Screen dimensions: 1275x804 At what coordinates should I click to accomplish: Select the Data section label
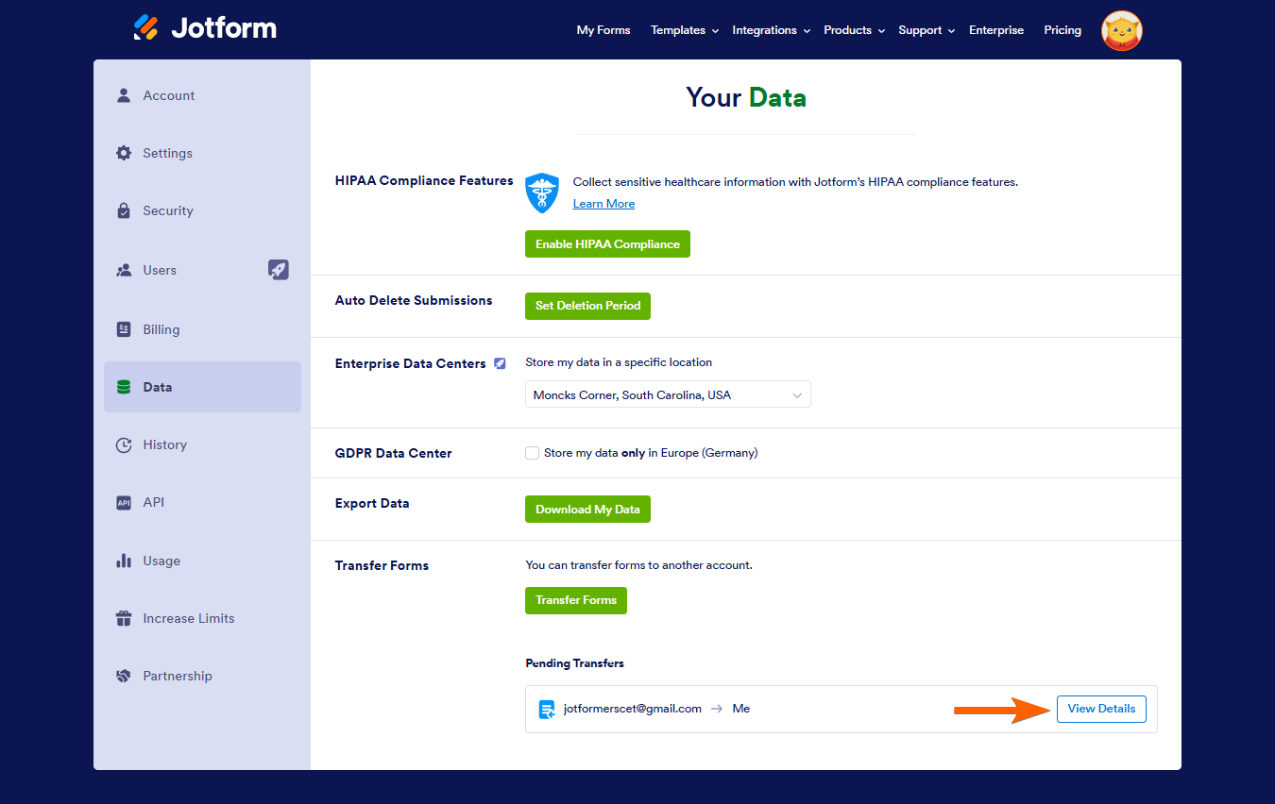pyautogui.click(x=158, y=387)
